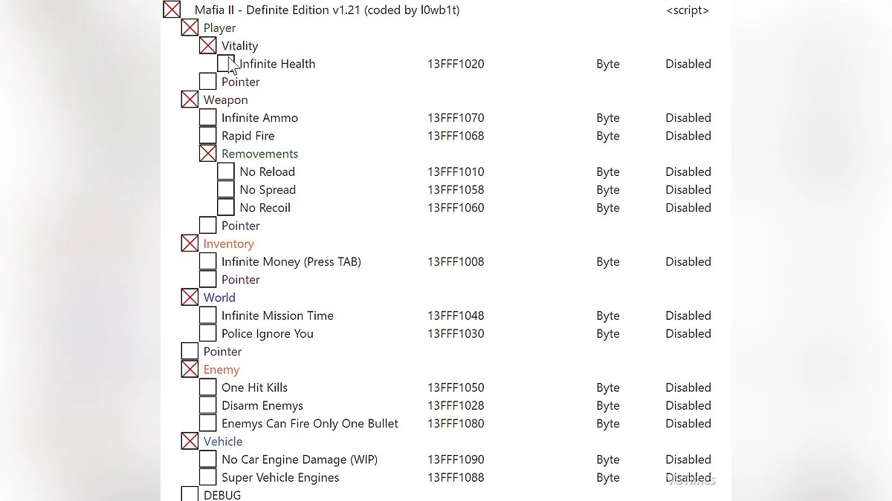Tick the Infinite Ammo checkbox
Image resolution: width=892 pixels, height=501 pixels.
[x=208, y=118]
